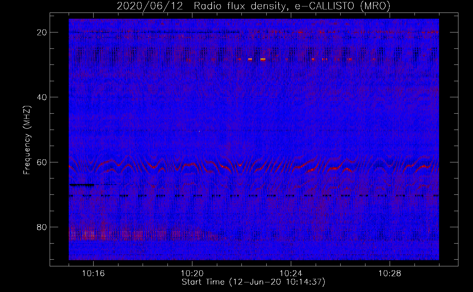The image size is (473, 292).
Task: Click the '10:24' time tick label
Action: (291, 274)
